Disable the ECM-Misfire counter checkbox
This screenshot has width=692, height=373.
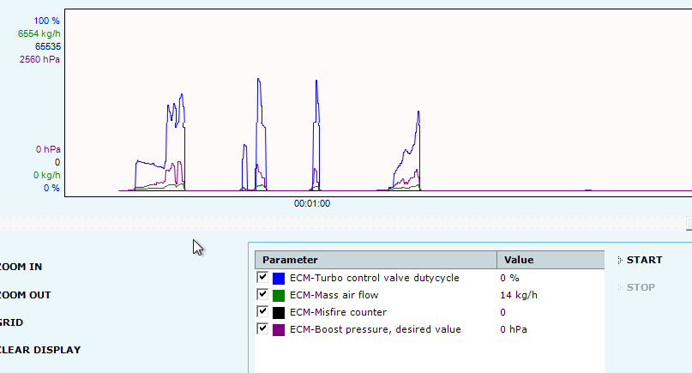point(262,312)
